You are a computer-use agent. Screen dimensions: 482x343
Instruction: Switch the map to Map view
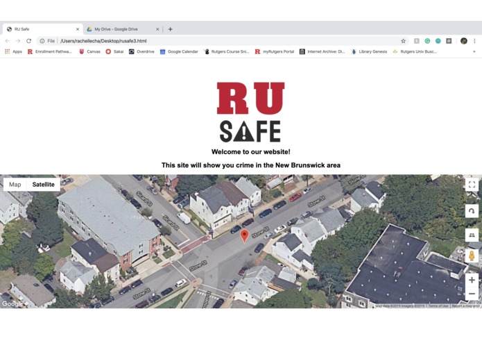(x=15, y=185)
